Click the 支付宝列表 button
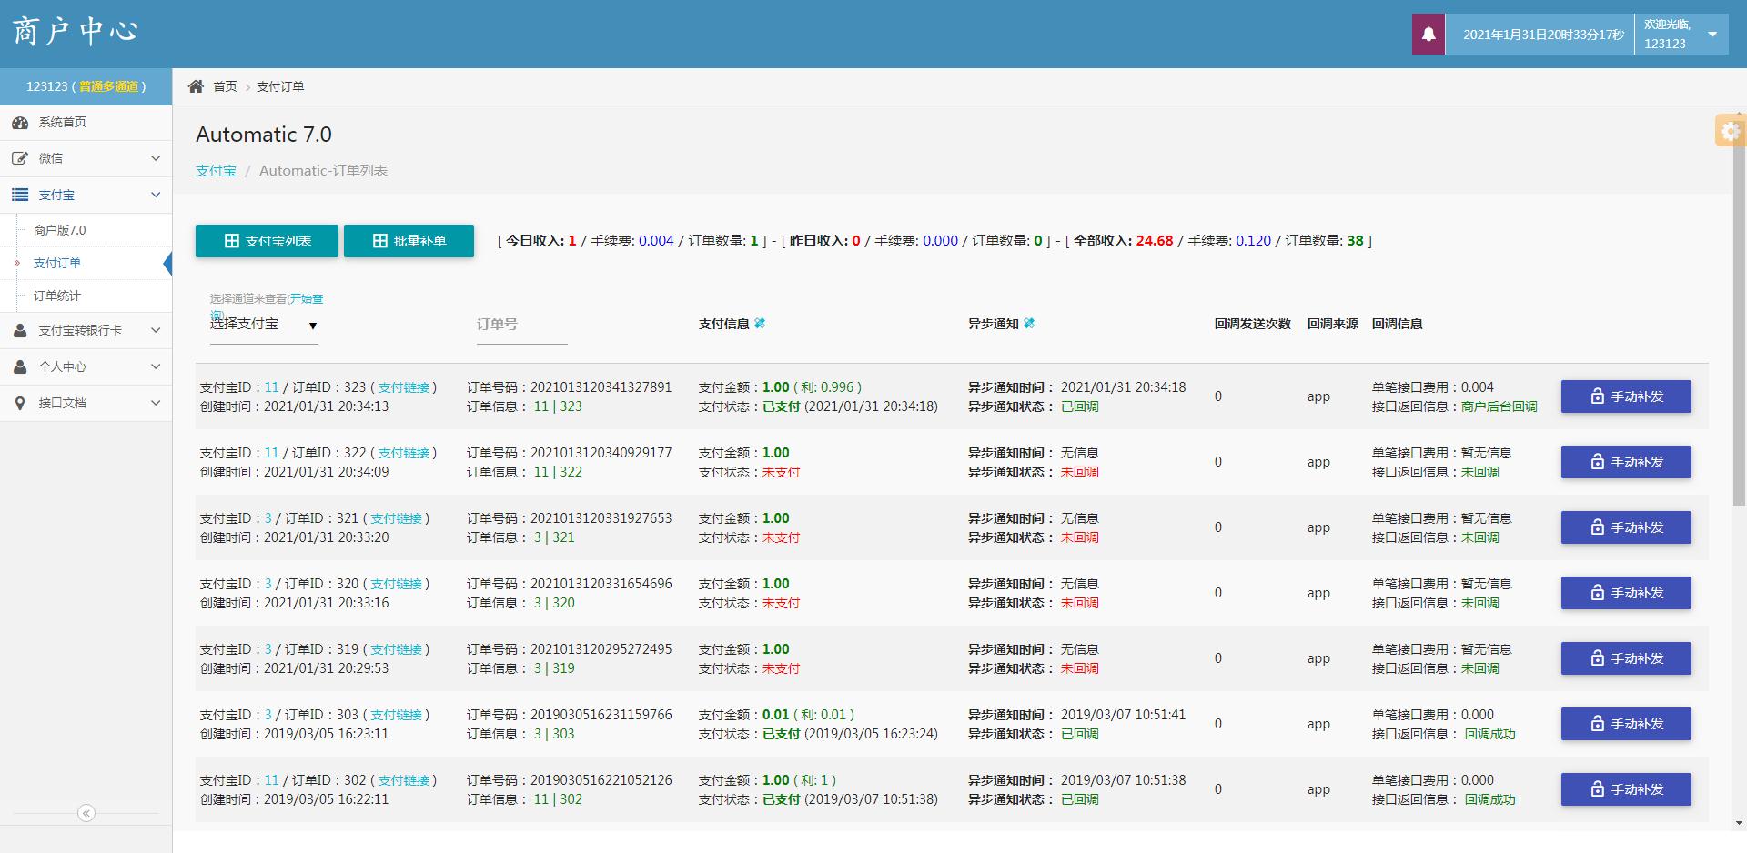 click(267, 241)
